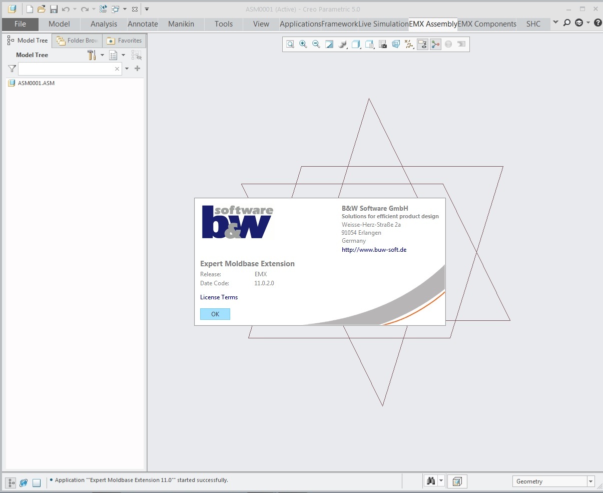Switch to the SHC ribbon tab
Viewport: 603px width, 493px height.
coord(533,24)
